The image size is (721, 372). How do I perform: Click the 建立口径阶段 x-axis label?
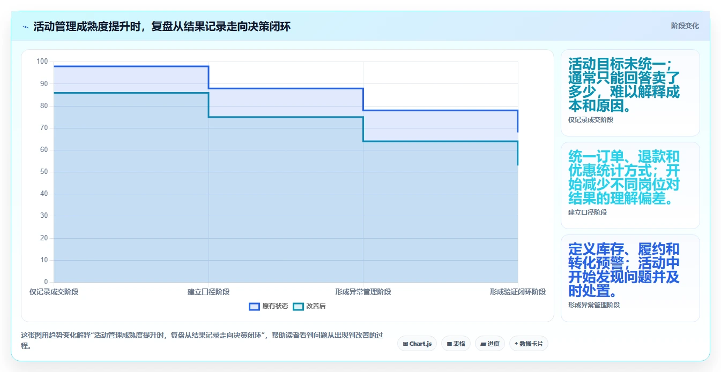tap(209, 292)
